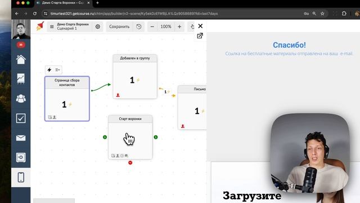The height and width of the screenshot is (203, 360).
Task: Select the 'Письмо' block
Action: pos(192,108)
